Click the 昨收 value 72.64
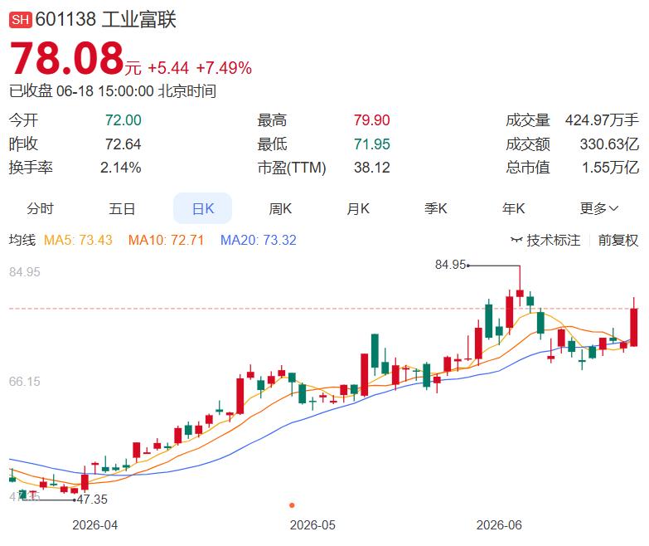Viewport: 649px width, 546px height. click(x=124, y=144)
